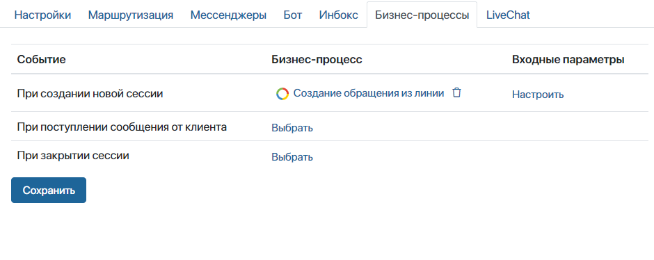
Task: Select the При закрытии сессии row label
Action: (x=73, y=156)
